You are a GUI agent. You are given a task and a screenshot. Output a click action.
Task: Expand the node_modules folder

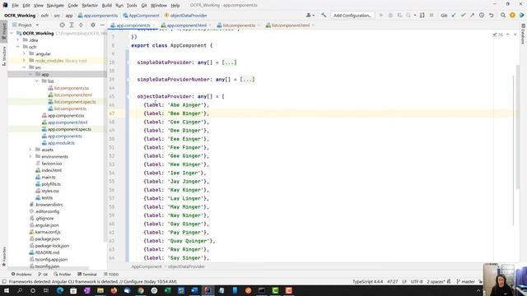pyautogui.click(x=24, y=60)
